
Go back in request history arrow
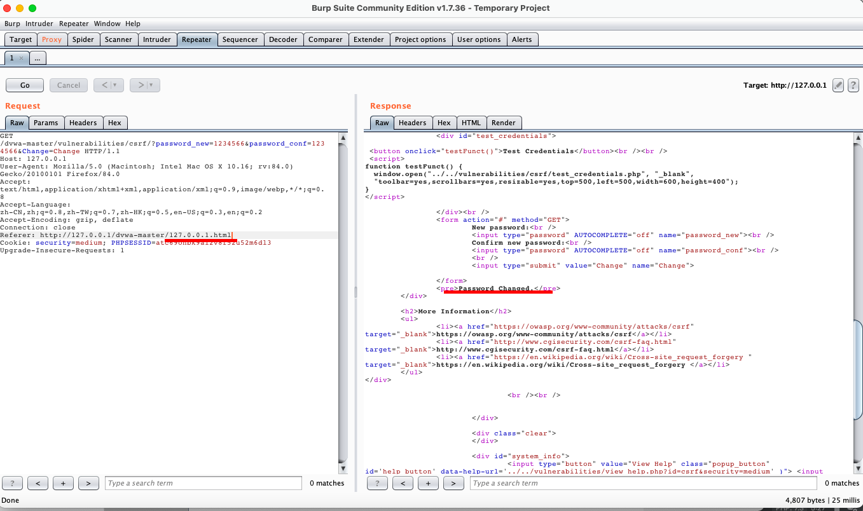(109, 85)
